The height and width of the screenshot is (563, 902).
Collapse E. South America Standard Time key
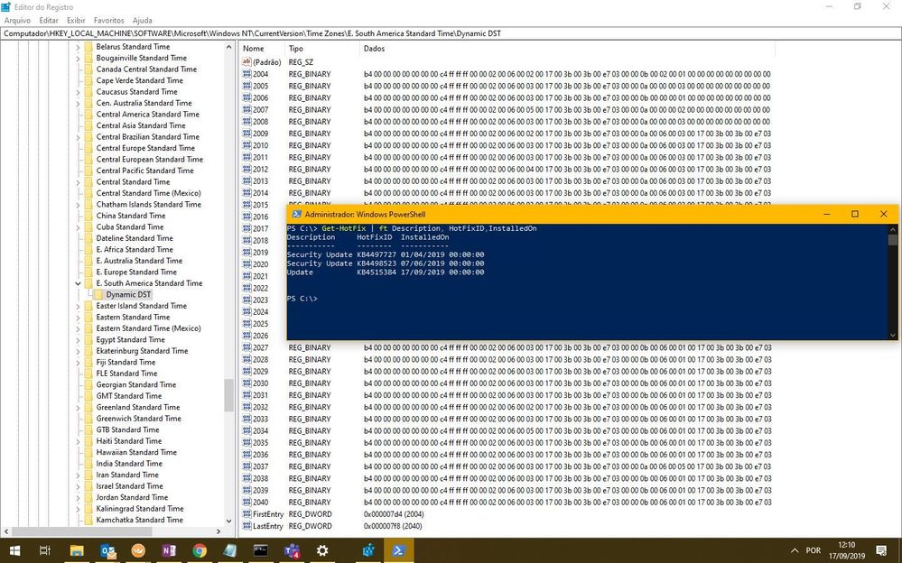coord(78,283)
